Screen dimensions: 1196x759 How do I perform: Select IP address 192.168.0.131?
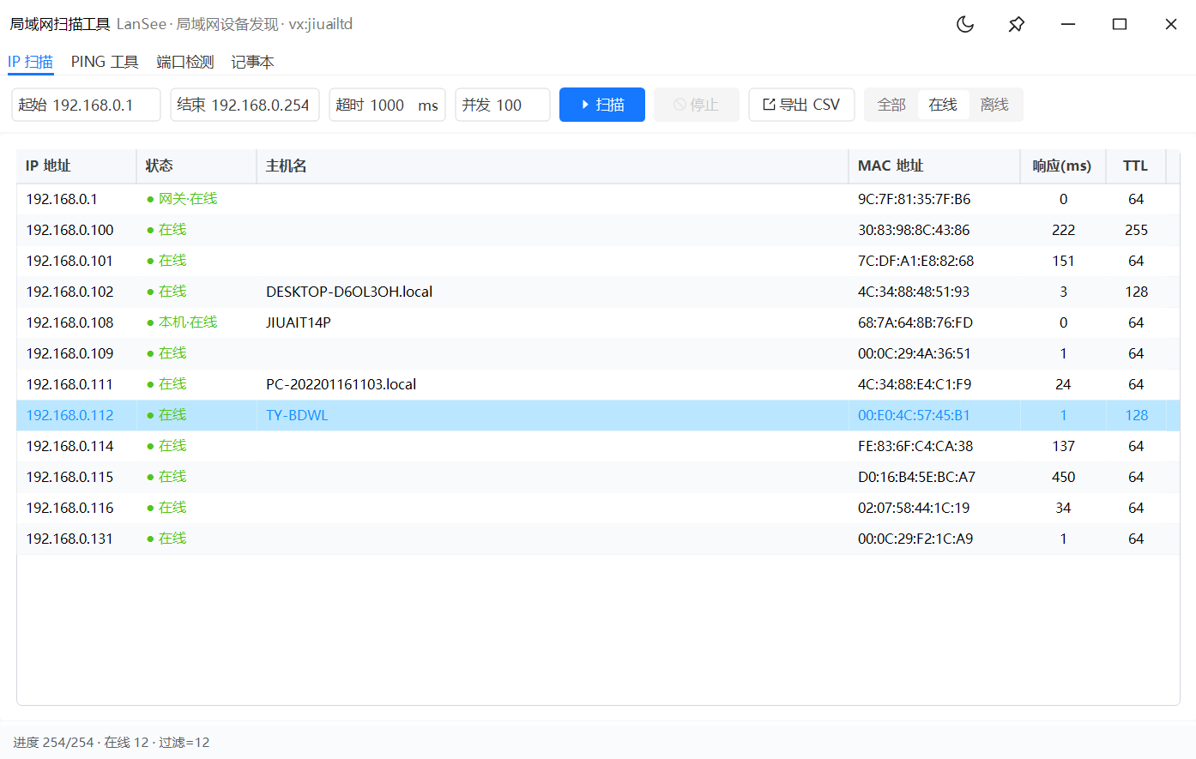[x=69, y=539]
